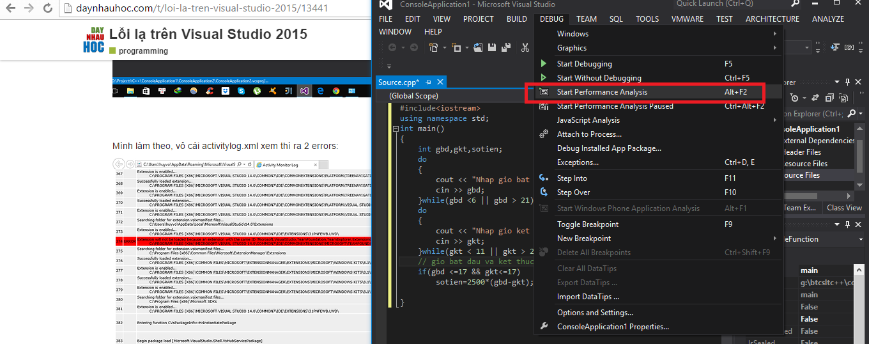Screen dimensions: 869x344
Task: Click the Save toolbar icon
Action: pos(493,47)
